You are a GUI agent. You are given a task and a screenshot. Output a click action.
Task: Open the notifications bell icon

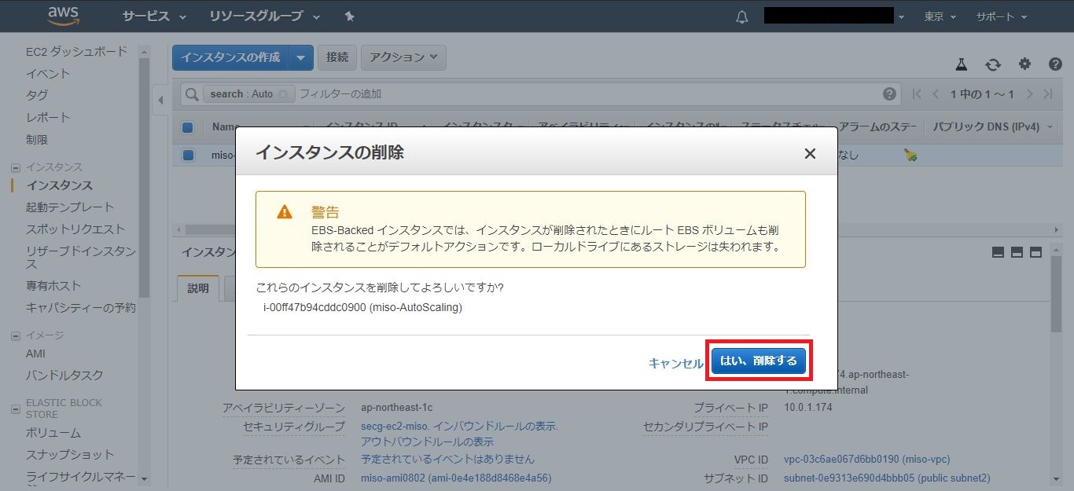[741, 17]
